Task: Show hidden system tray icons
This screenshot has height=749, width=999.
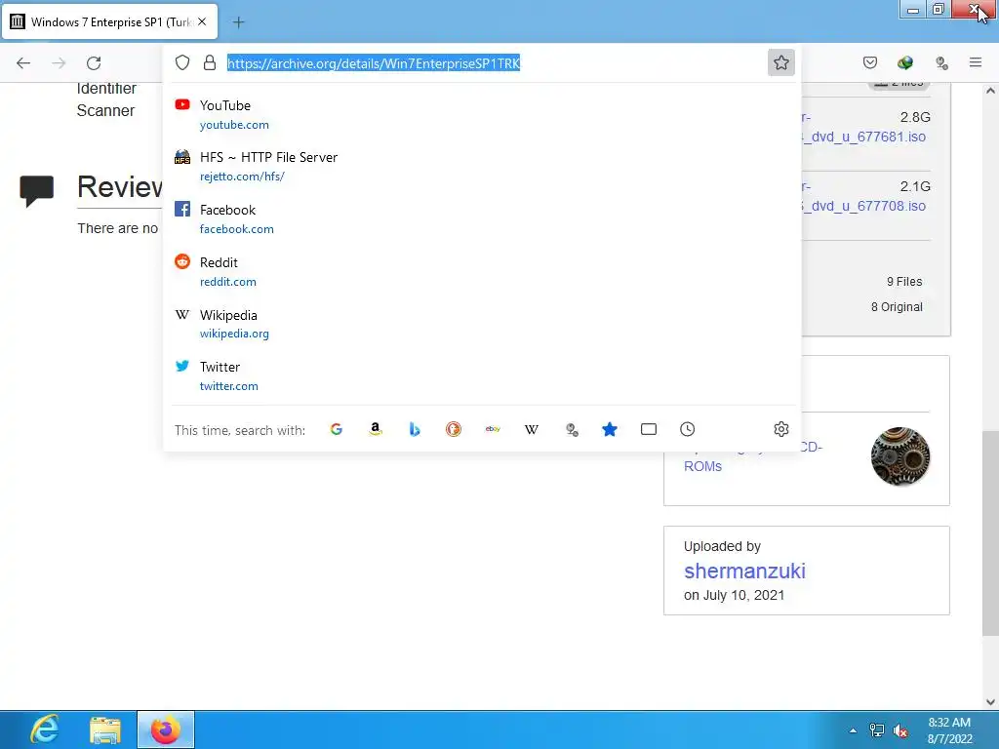Action: 853,730
